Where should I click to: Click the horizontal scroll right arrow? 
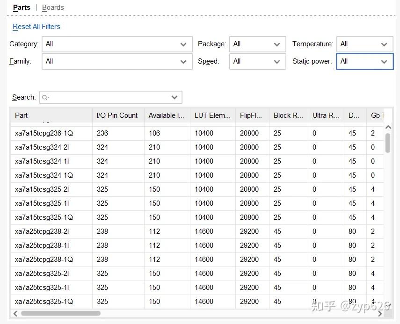click(380, 313)
